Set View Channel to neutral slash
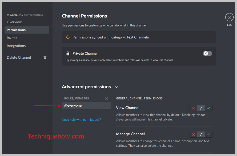Screen dimensions: 237x156 (x=201, y=108)
